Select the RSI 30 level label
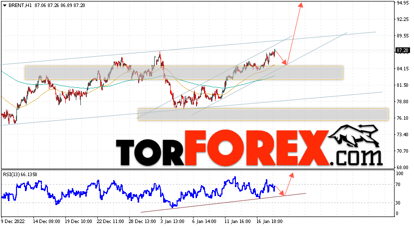Viewport: 414px width, 227px height. pos(399,203)
